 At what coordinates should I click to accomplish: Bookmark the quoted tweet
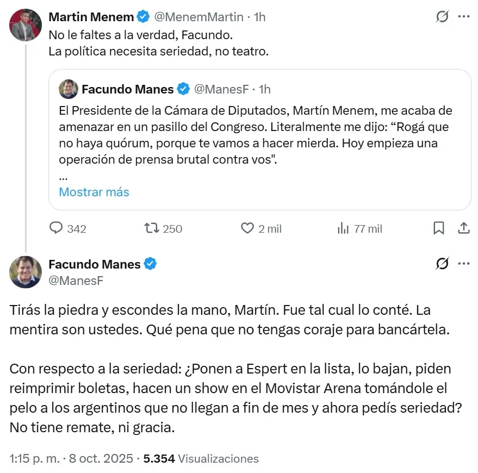[x=439, y=228]
